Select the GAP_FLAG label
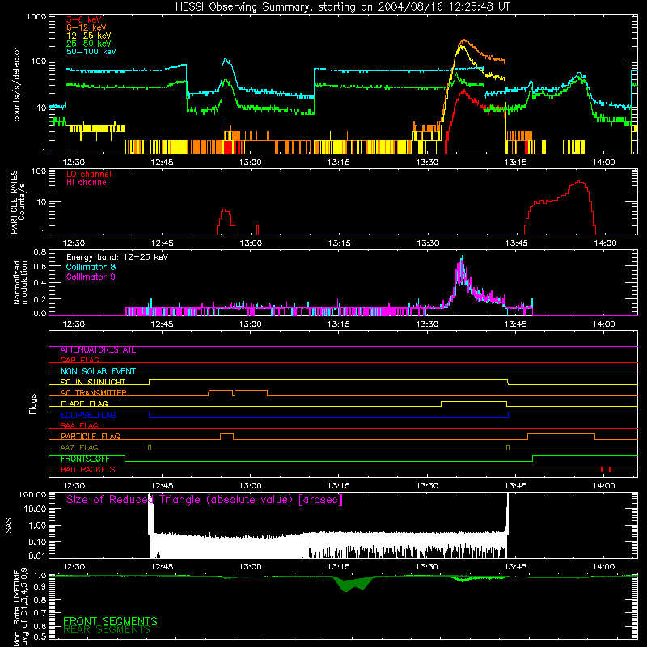The height and width of the screenshot is (647, 647). click(x=79, y=360)
